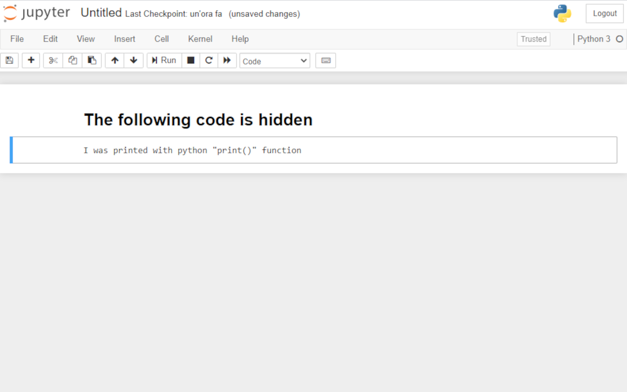Open the Code cell type dropdown
Viewport: 627px width, 392px height.
coord(274,61)
